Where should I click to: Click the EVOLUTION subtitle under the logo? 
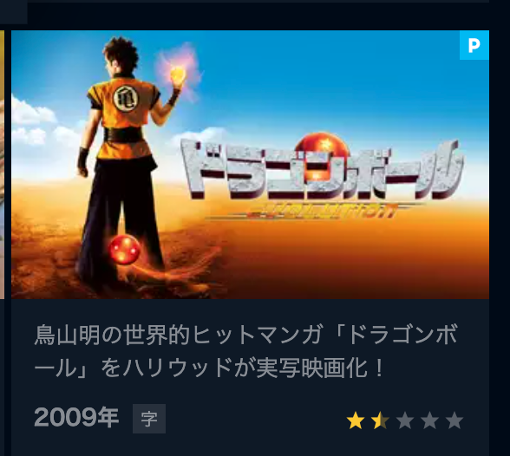click(320, 211)
